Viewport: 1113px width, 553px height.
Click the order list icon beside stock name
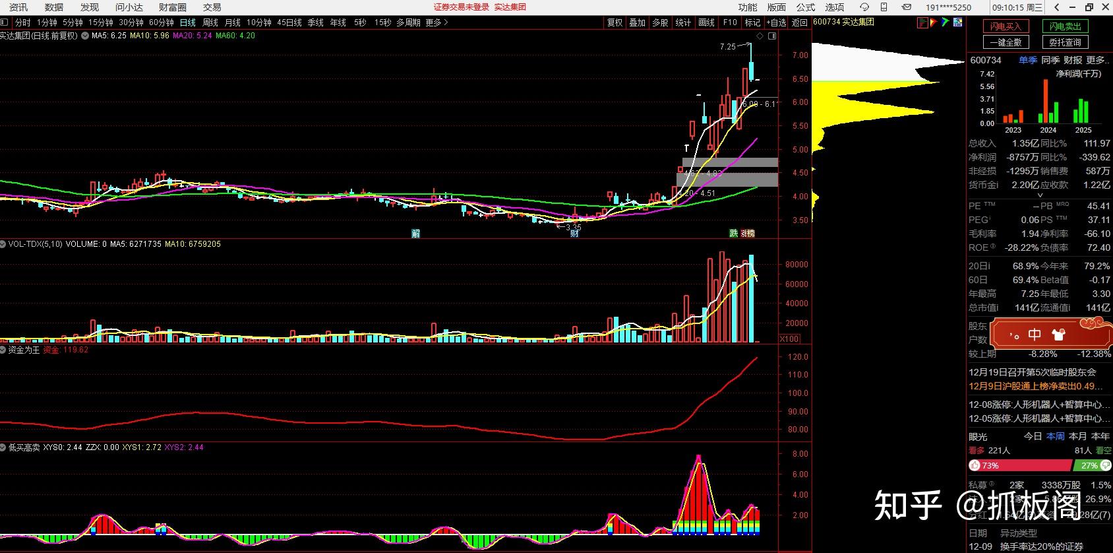922,22
